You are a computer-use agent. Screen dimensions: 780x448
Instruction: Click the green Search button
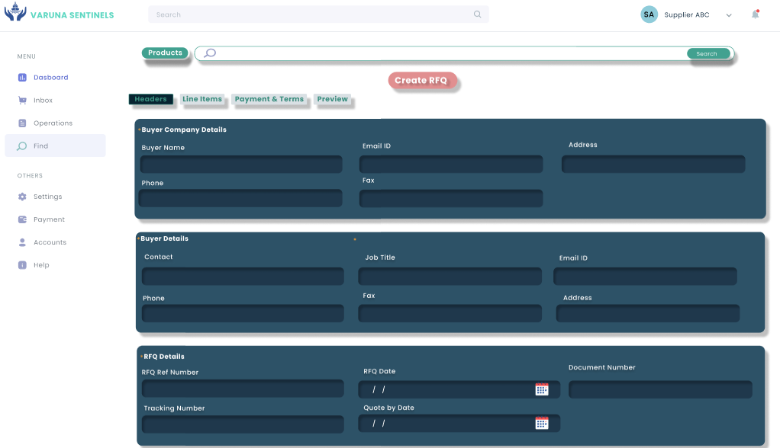click(707, 53)
